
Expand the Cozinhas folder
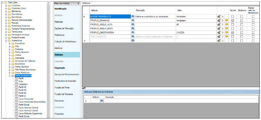[x=6, y=5]
